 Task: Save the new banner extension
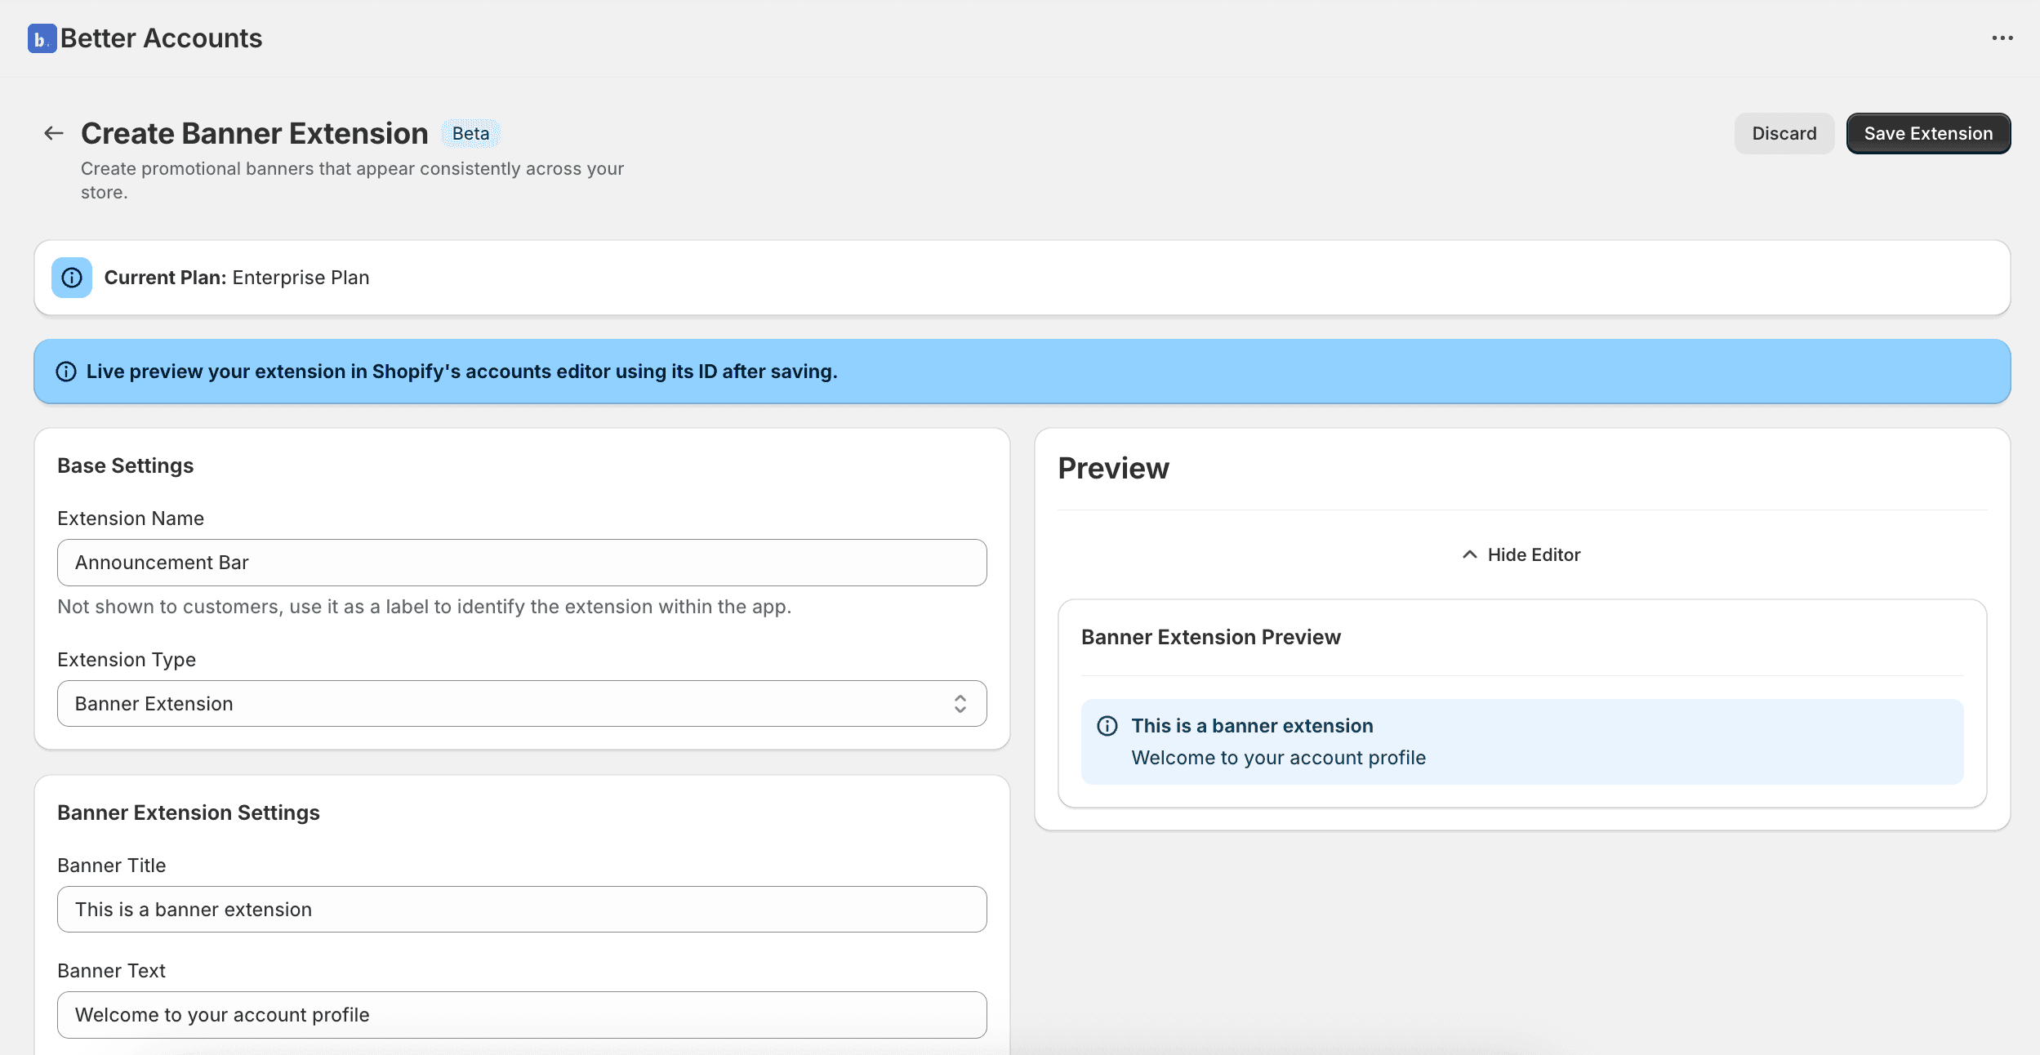pyautogui.click(x=1926, y=132)
